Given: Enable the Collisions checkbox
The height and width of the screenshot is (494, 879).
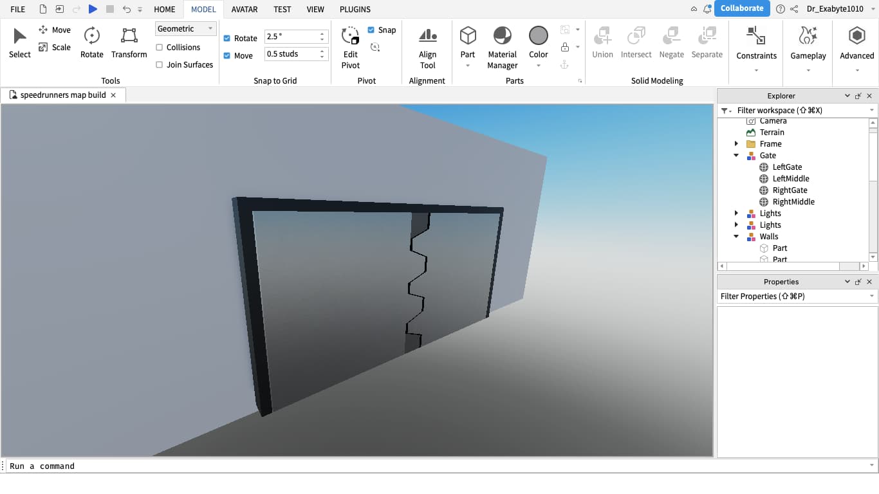Looking at the screenshot, I should (x=160, y=47).
